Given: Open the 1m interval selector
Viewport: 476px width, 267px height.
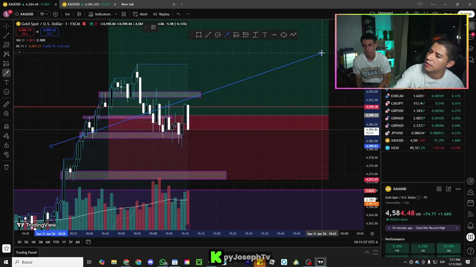Looking at the screenshot, I should 67,14.
